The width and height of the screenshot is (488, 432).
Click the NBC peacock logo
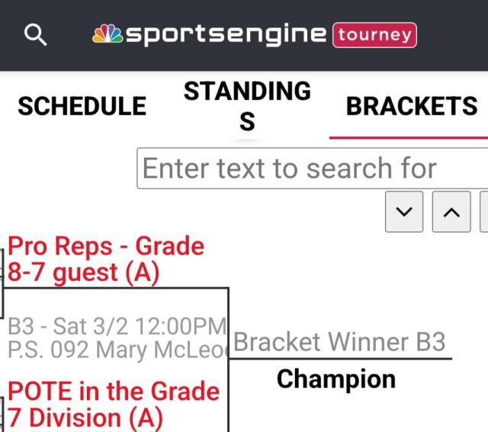click(x=107, y=35)
